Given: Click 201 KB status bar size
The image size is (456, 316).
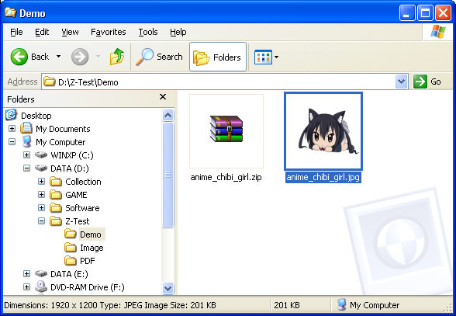Looking at the screenshot, I should 287,305.
